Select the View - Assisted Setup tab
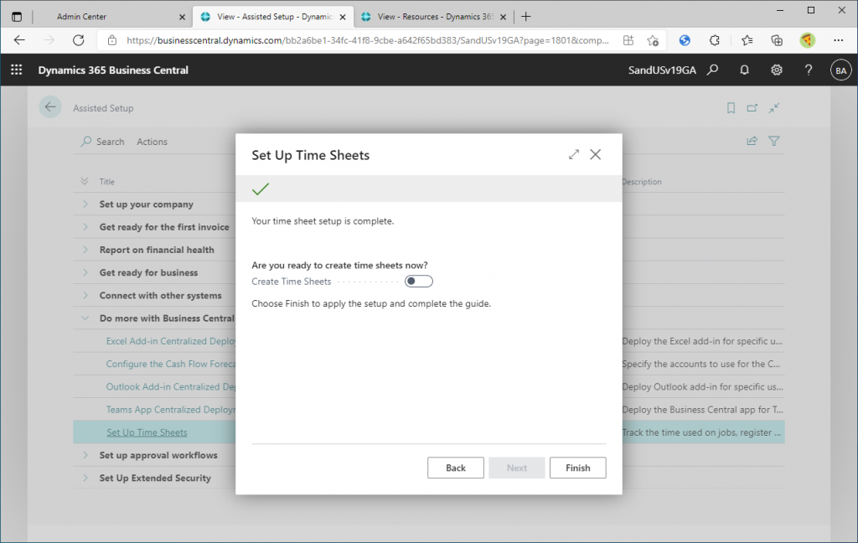Viewport: 858px width, 543px height. point(274,17)
